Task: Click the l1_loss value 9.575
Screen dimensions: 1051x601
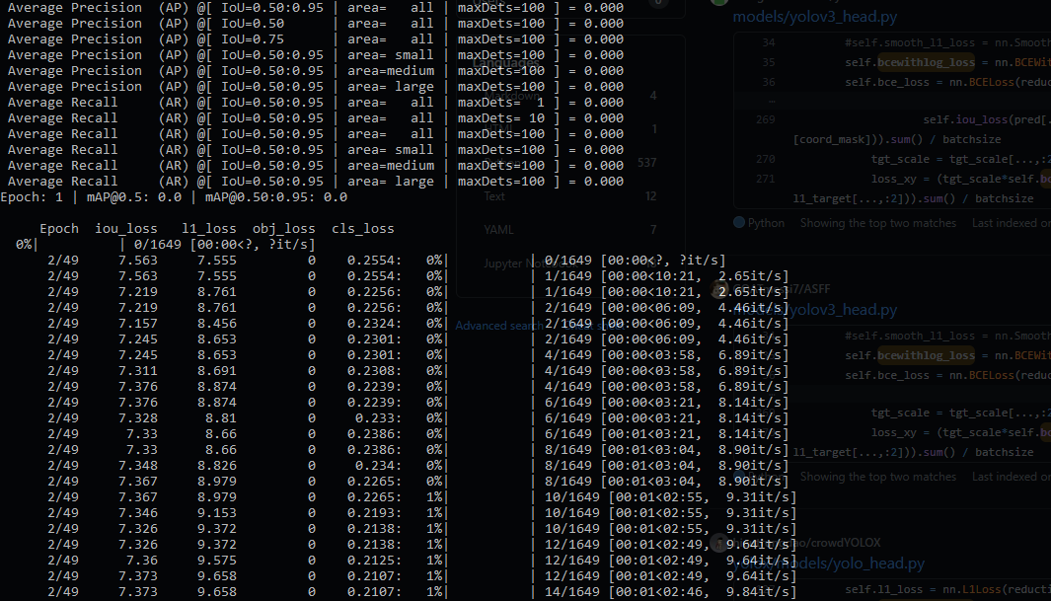Action: 216,561
